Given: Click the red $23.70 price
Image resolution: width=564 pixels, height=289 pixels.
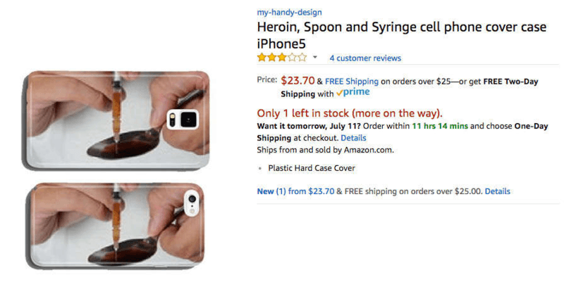Looking at the screenshot, I should coord(297,81).
